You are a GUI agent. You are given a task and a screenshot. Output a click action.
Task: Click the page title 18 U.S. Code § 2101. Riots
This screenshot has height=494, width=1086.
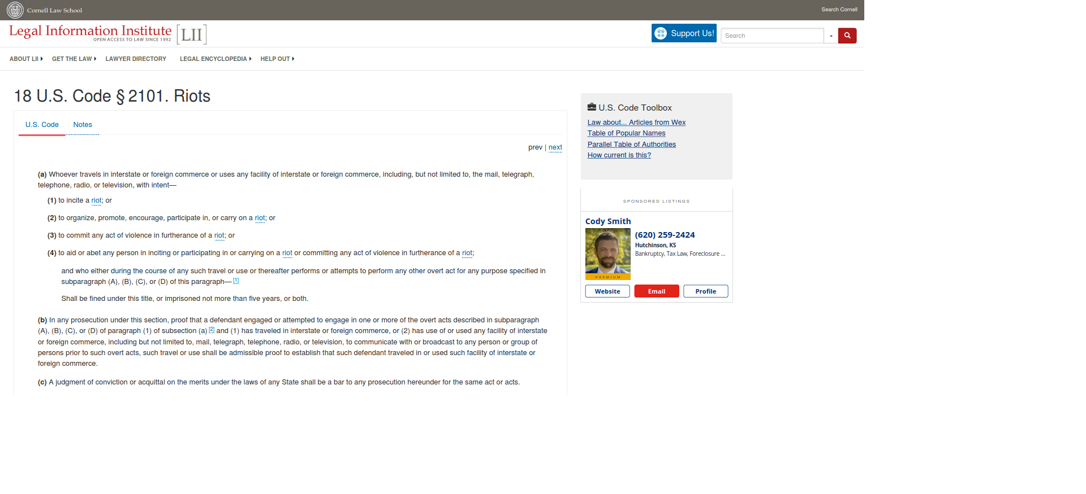click(112, 96)
